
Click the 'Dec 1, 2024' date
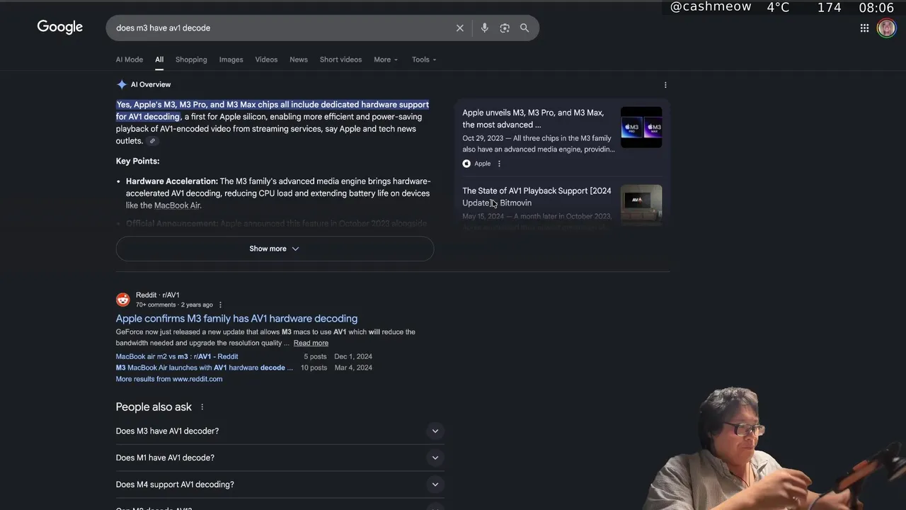point(353,356)
